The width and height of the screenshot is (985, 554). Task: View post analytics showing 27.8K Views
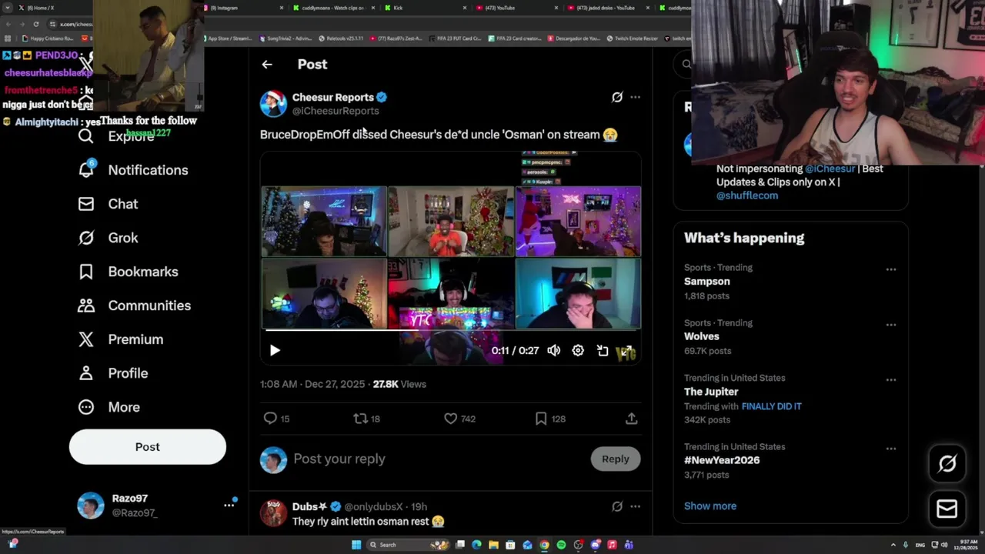[x=399, y=384]
